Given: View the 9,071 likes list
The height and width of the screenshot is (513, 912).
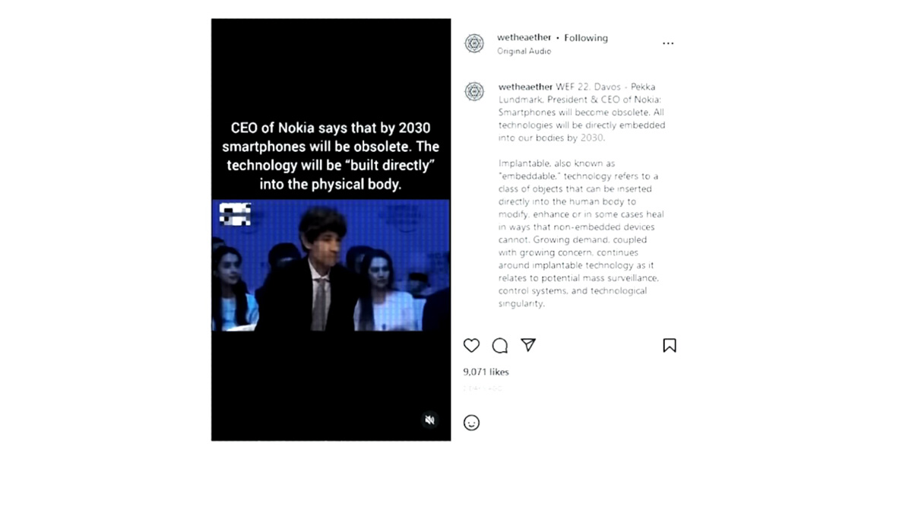Looking at the screenshot, I should click(x=486, y=372).
